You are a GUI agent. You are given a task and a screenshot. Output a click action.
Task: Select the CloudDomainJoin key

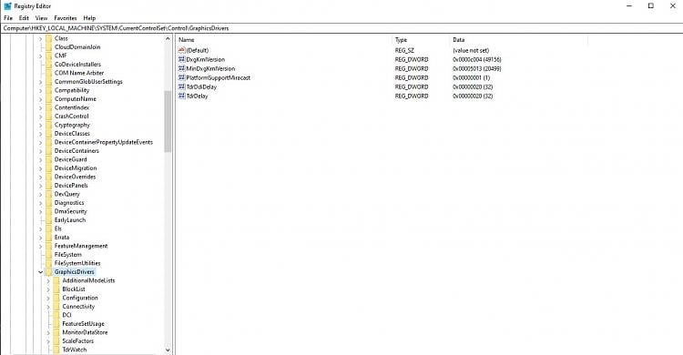[x=77, y=46]
